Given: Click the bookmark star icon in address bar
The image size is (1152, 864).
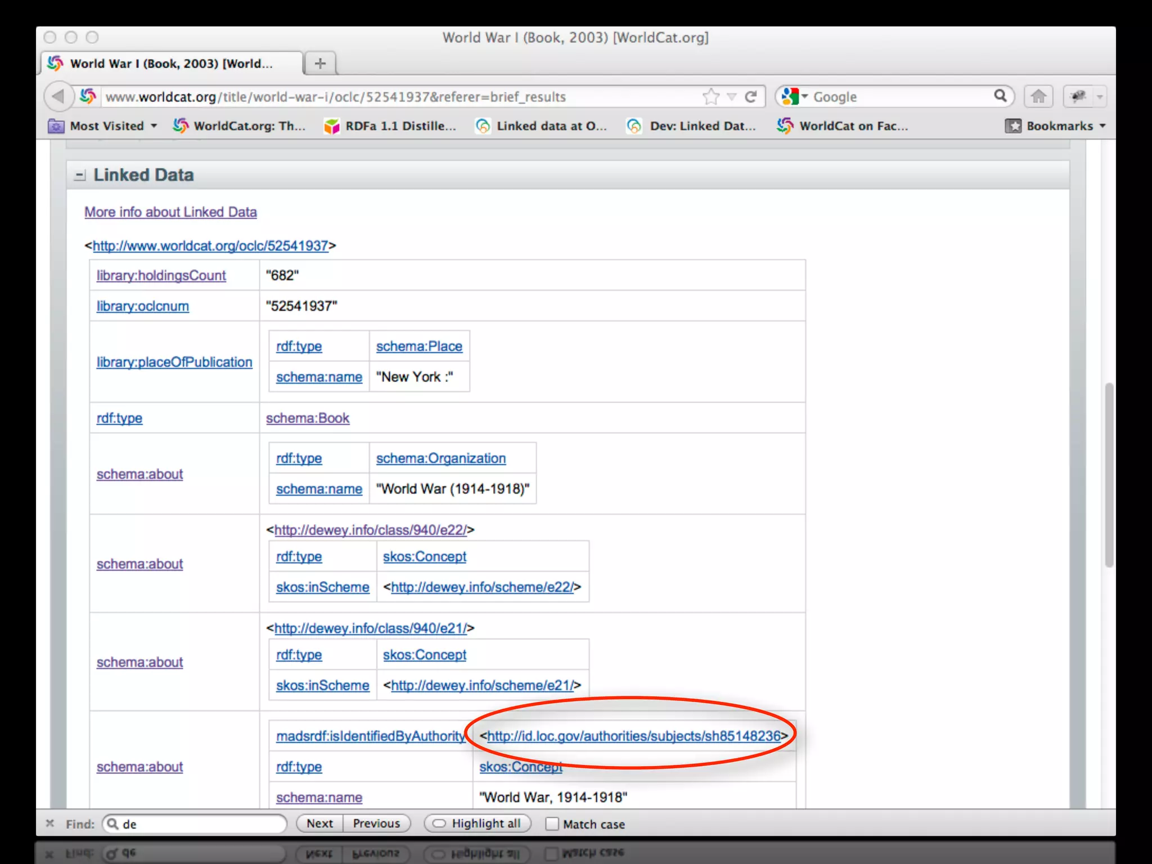Looking at the screenshot, I should (711, 97).
